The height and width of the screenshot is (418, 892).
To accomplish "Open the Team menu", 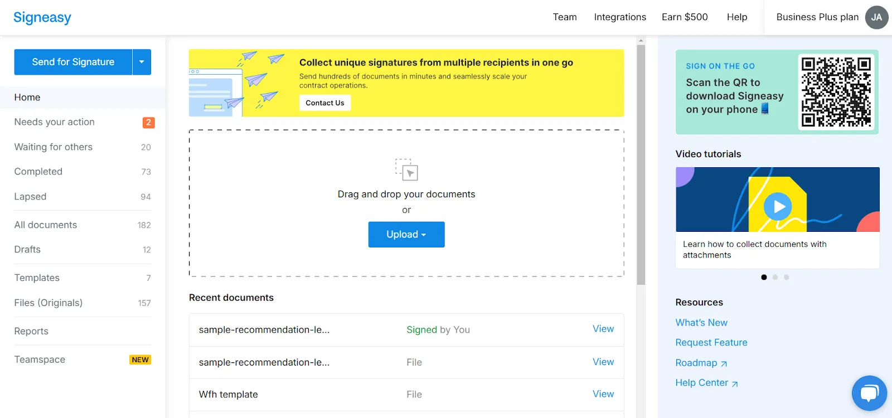I will click(565, 17).
